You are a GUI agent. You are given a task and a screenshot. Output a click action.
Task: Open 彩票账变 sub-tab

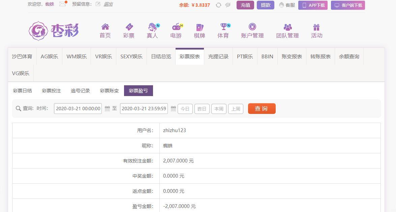click(109, 91)
